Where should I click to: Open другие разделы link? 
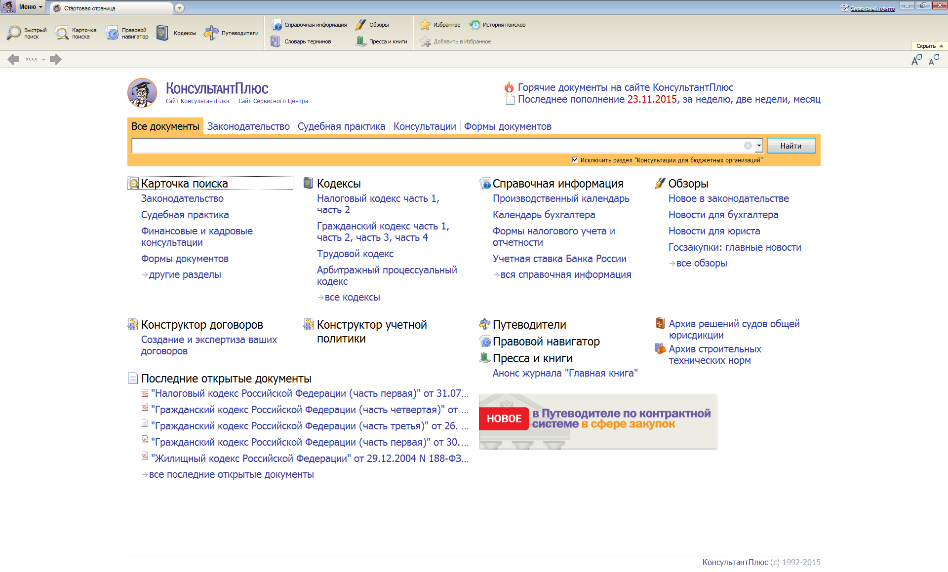185,274
